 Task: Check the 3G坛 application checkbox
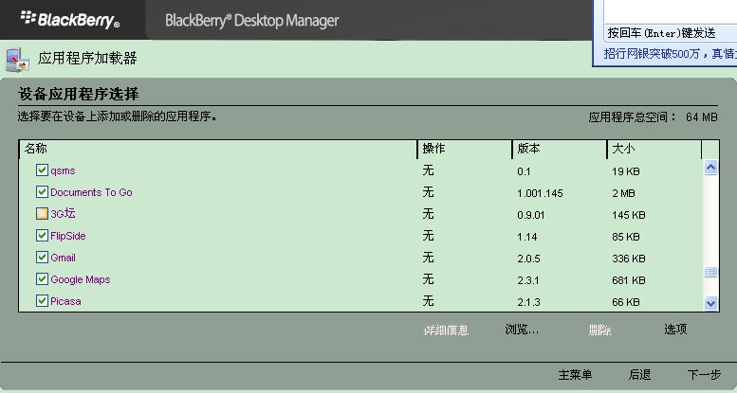(42, 214)
